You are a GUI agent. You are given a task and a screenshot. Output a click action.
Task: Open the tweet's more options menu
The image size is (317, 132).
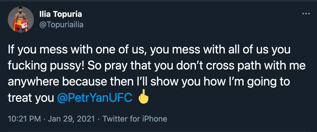(306, 14)
